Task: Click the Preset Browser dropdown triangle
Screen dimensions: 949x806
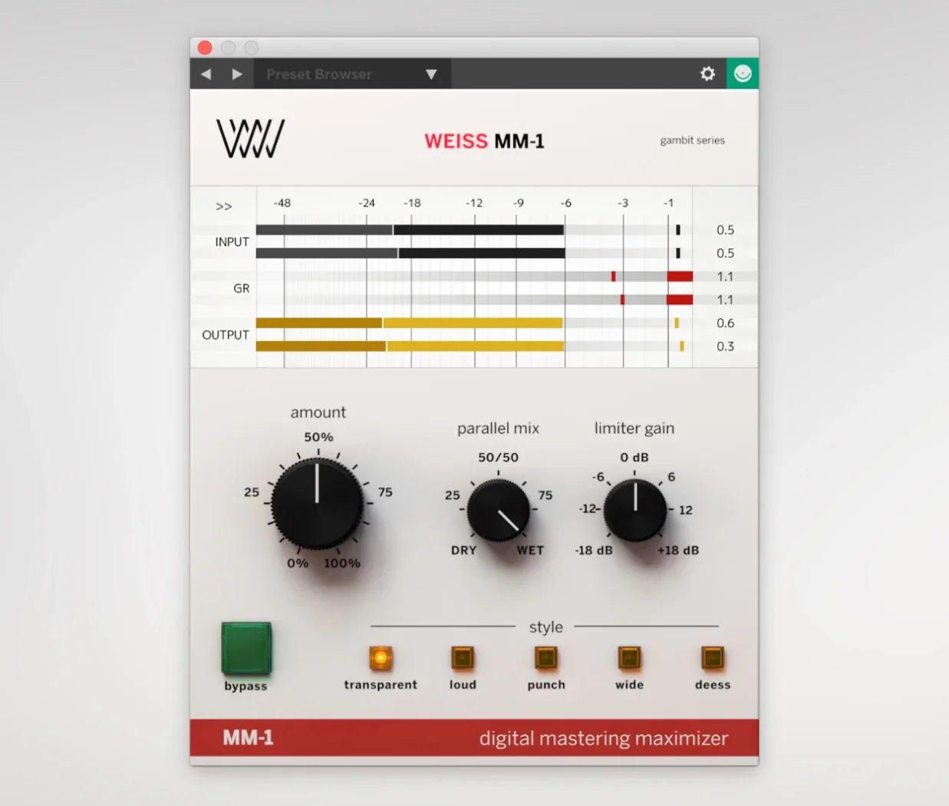Action: [431, 74]
